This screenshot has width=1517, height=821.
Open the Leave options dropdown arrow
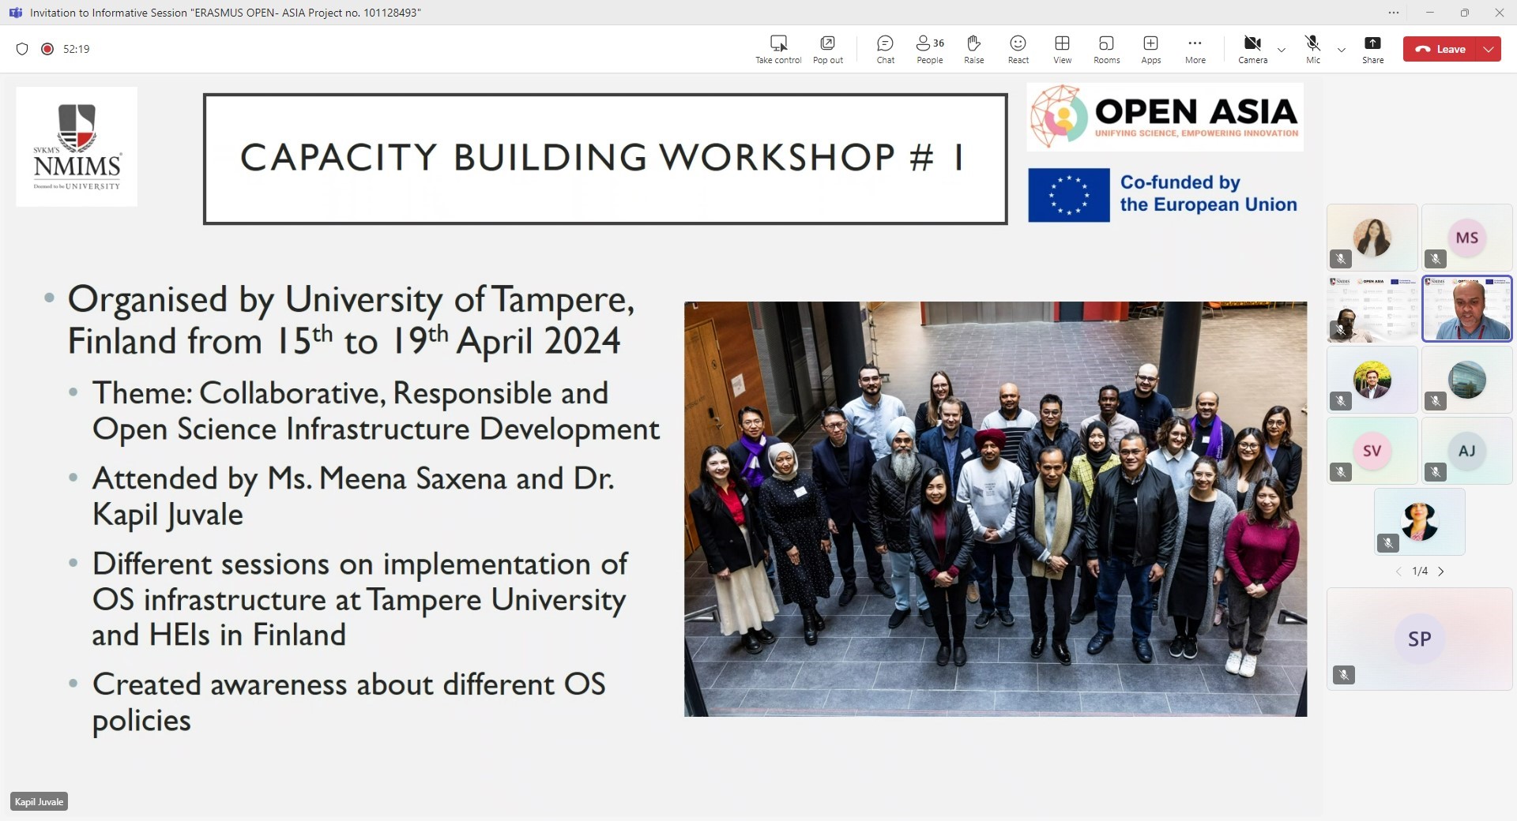click(x=1489, y=49)
